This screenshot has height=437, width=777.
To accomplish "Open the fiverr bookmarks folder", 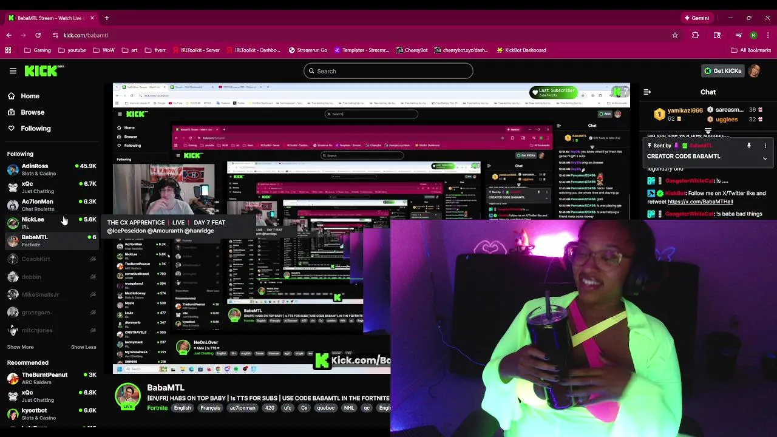I will coord(155,50).
